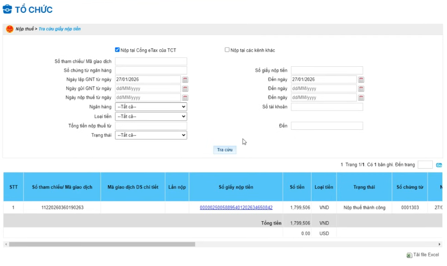Image resolution: width=447 pixels, height=266 pixels.
Task: Click the national emblem icon in breadcrumb
Action: (x=10, y=29)
